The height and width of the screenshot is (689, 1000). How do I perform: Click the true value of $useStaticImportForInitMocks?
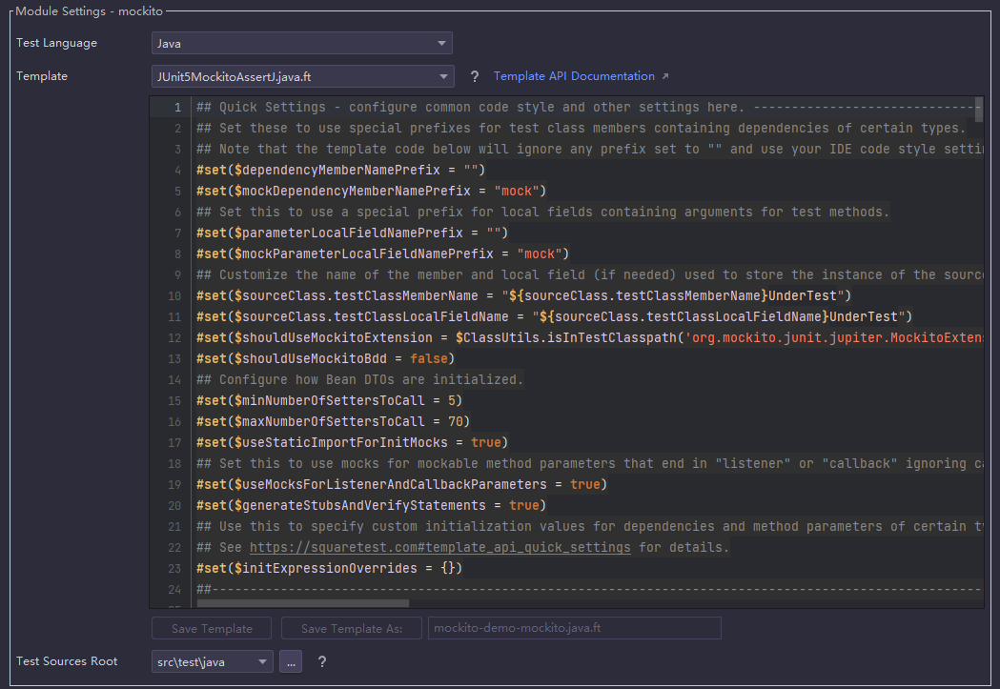tap(486, 443)
